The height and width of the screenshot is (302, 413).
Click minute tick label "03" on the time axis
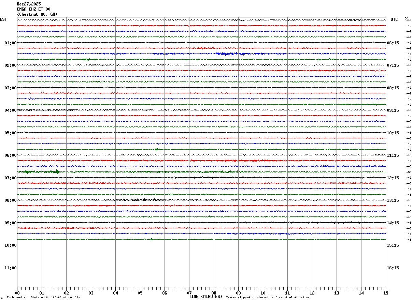tap(91, 293)
